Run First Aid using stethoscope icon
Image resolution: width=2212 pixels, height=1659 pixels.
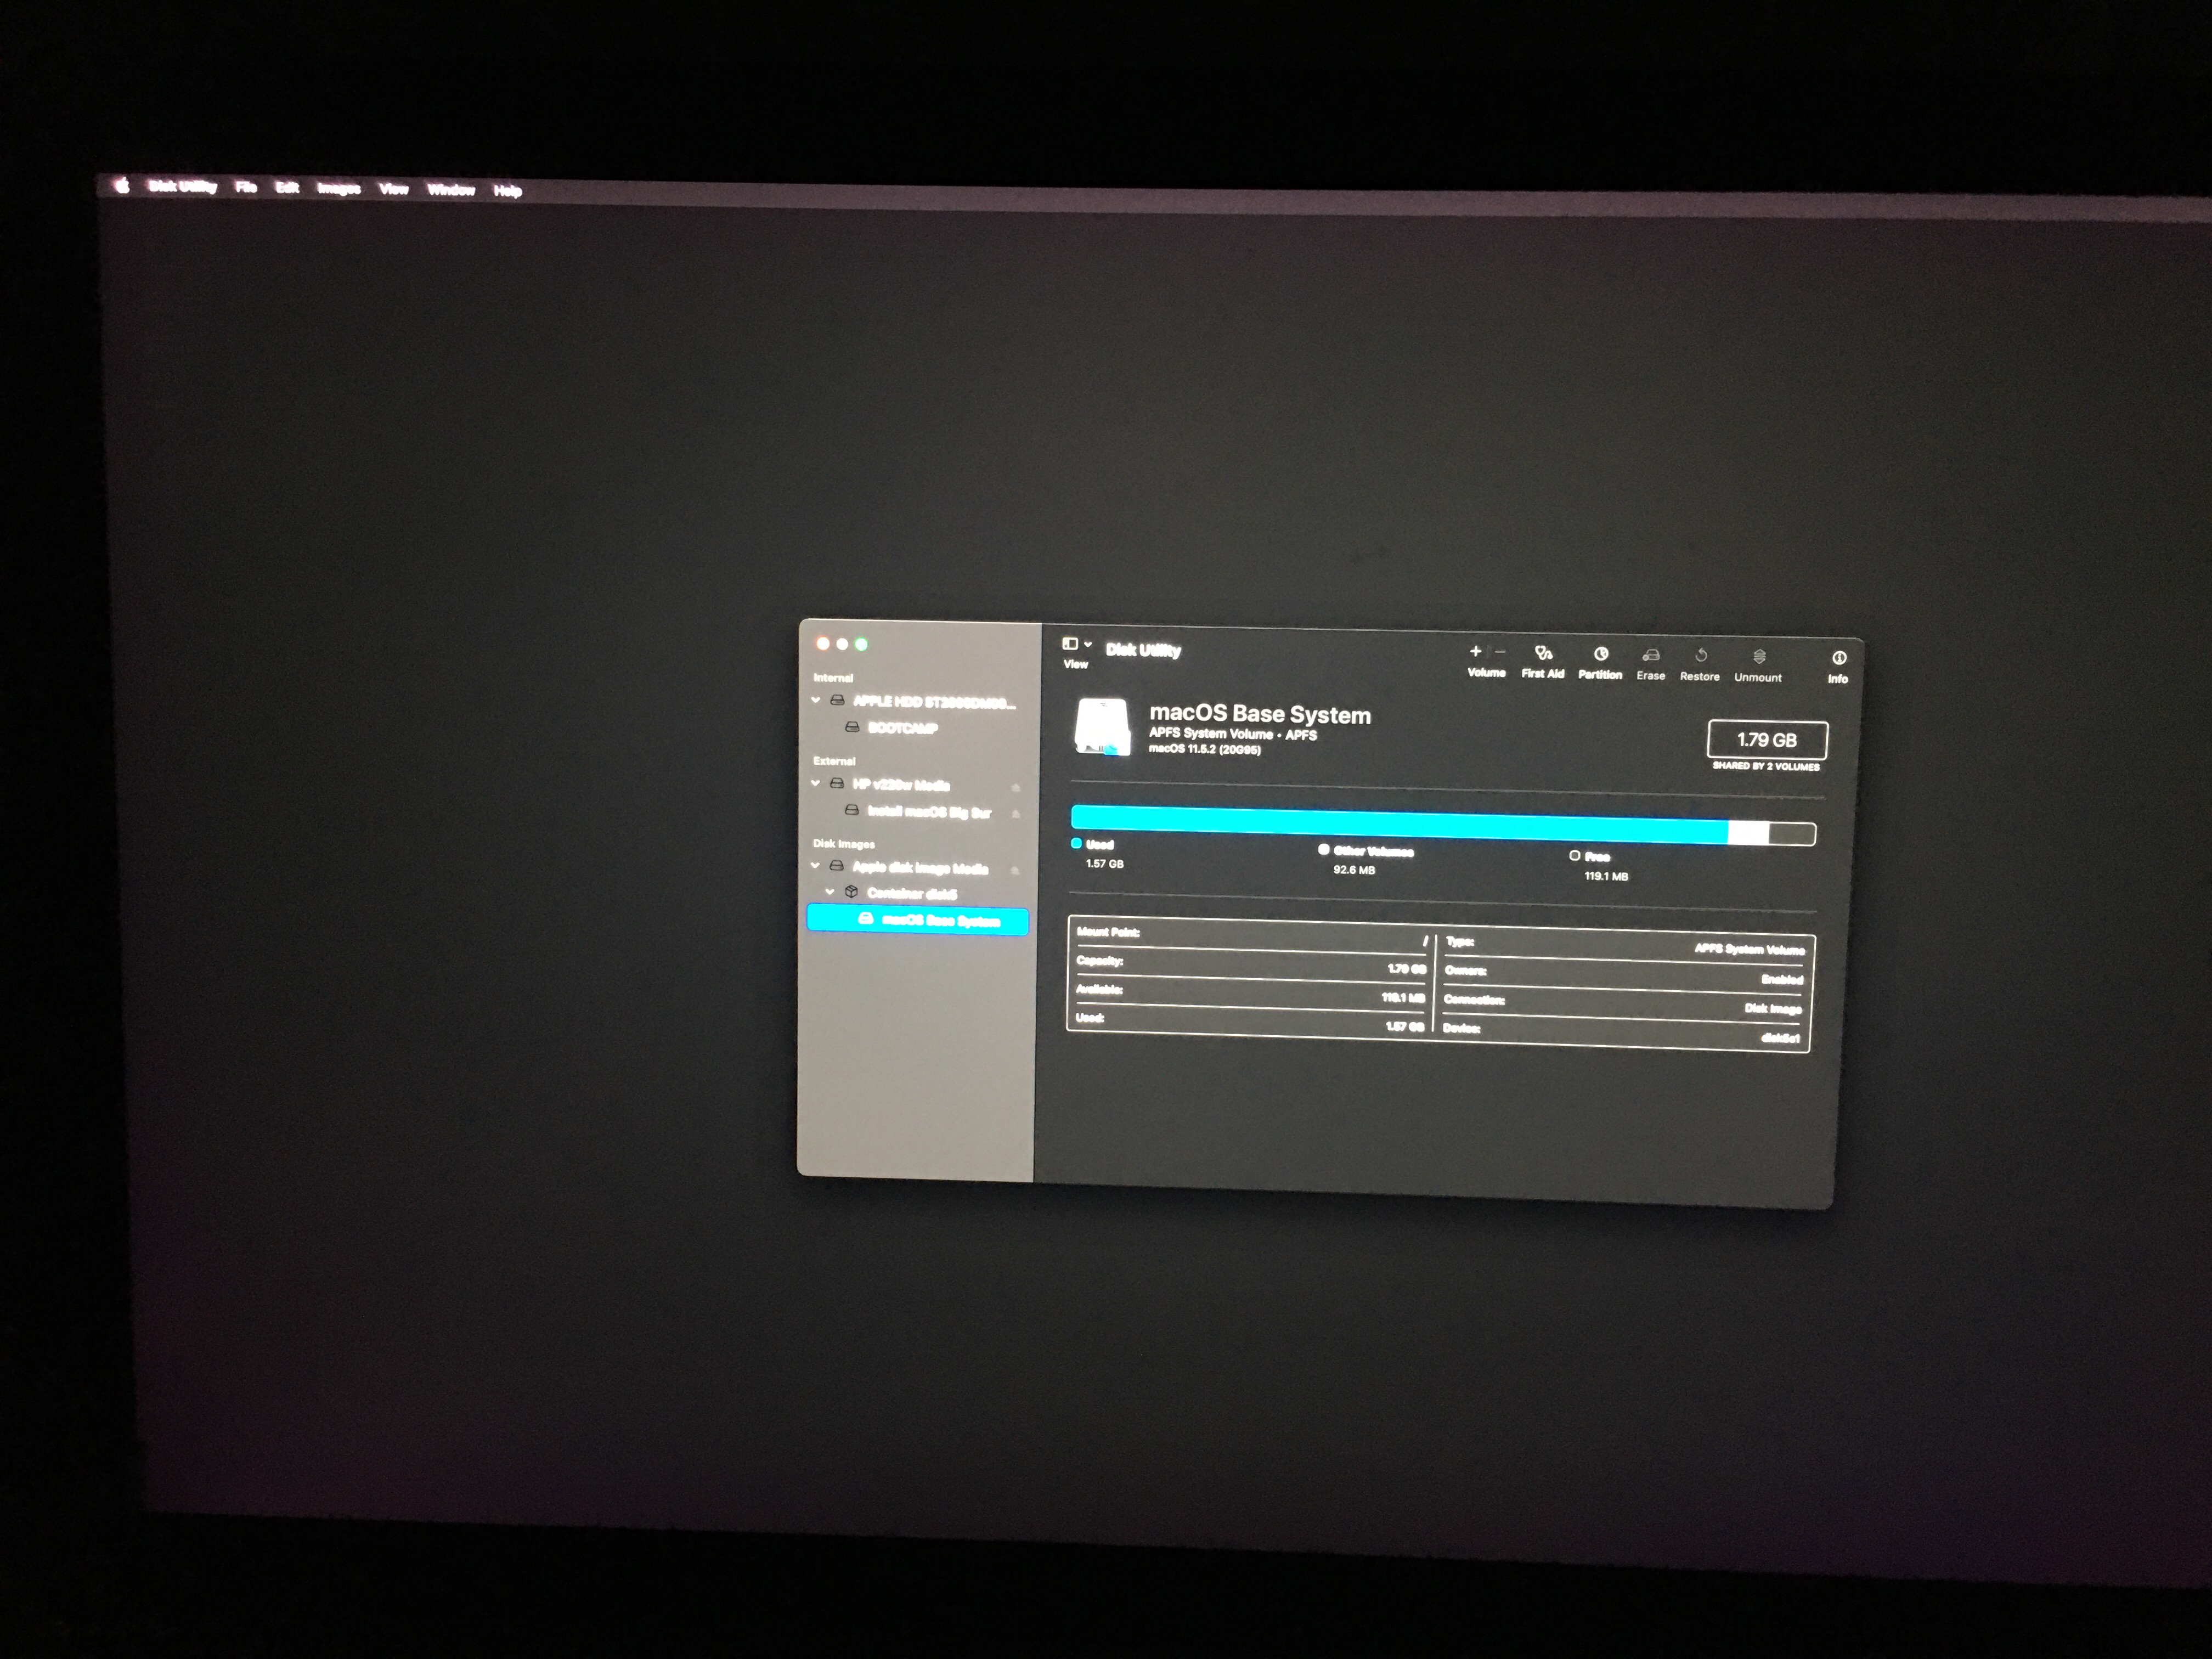1543,653
